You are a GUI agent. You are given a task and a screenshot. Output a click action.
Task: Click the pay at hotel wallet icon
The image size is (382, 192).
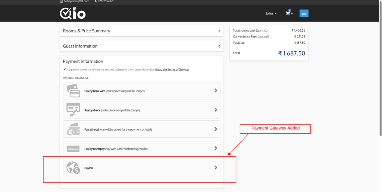coord(73,129)
